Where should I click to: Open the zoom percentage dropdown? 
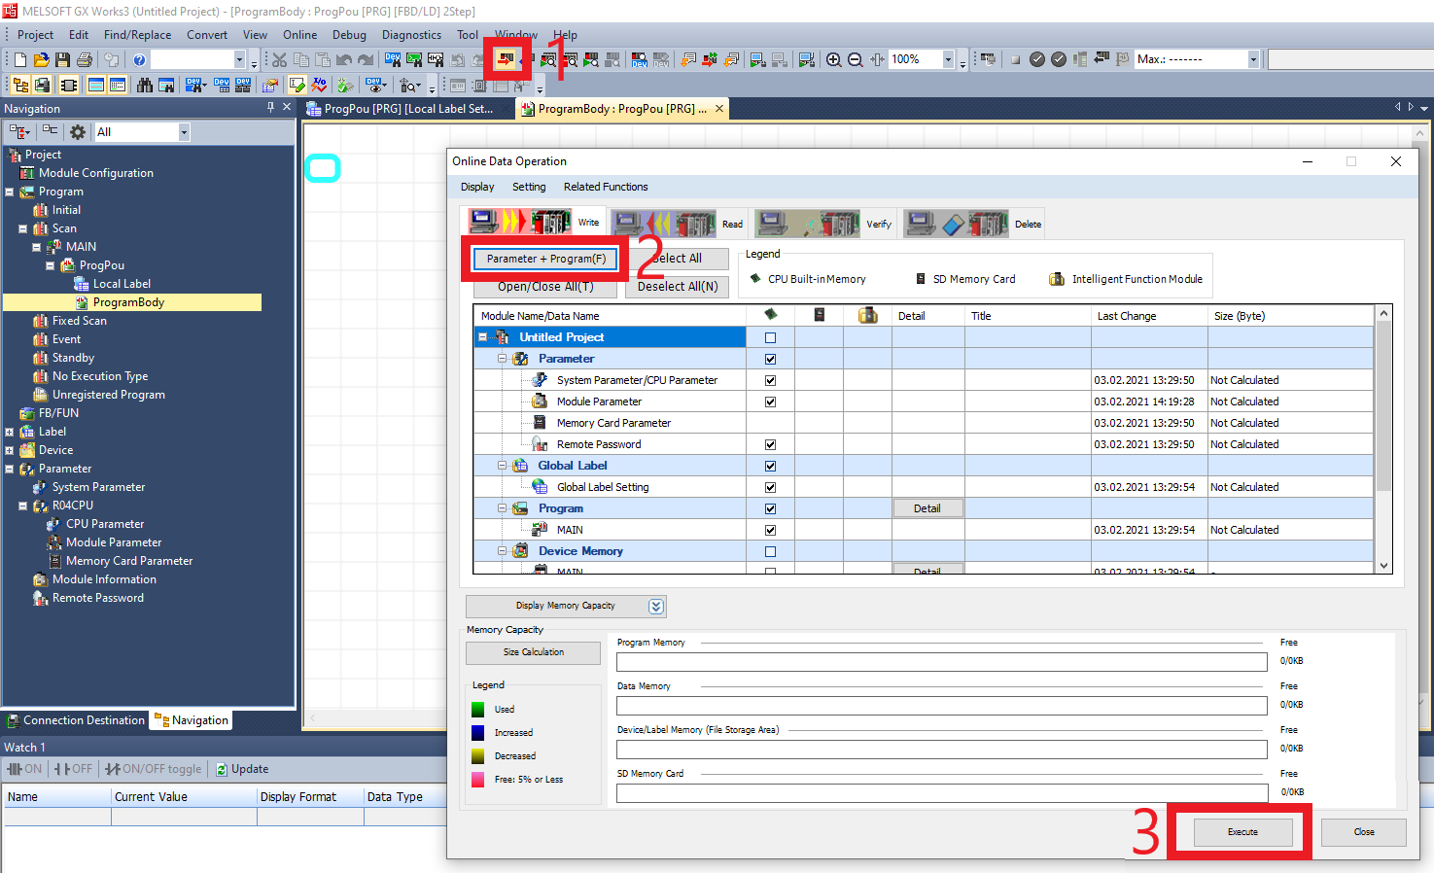pyautogui.click(x=948, y=59)
